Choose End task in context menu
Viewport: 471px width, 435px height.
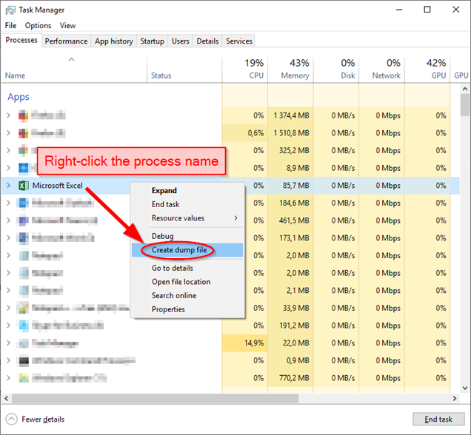(165, 204)
